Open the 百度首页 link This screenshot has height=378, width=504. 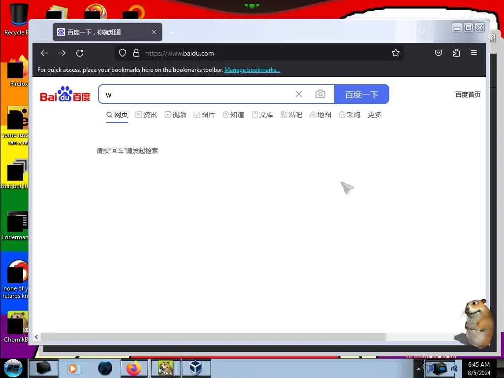pos(468,94)
